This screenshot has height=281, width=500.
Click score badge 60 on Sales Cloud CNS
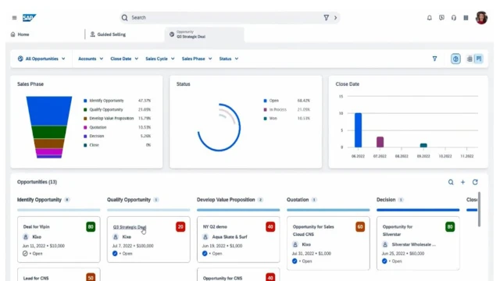click(360, 227)
